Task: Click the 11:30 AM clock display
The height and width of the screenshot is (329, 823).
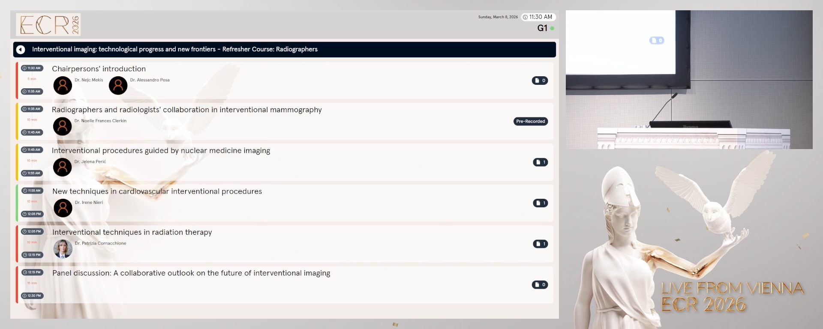Action: (x=538, y=17)
